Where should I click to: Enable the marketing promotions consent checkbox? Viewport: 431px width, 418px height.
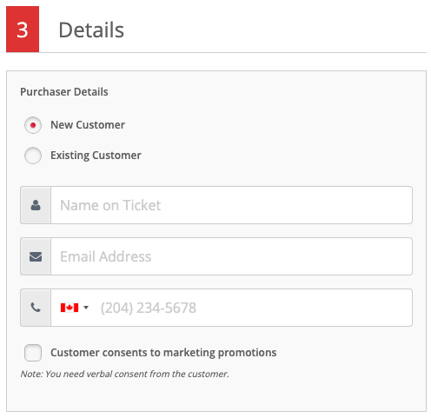click(33, 353)
